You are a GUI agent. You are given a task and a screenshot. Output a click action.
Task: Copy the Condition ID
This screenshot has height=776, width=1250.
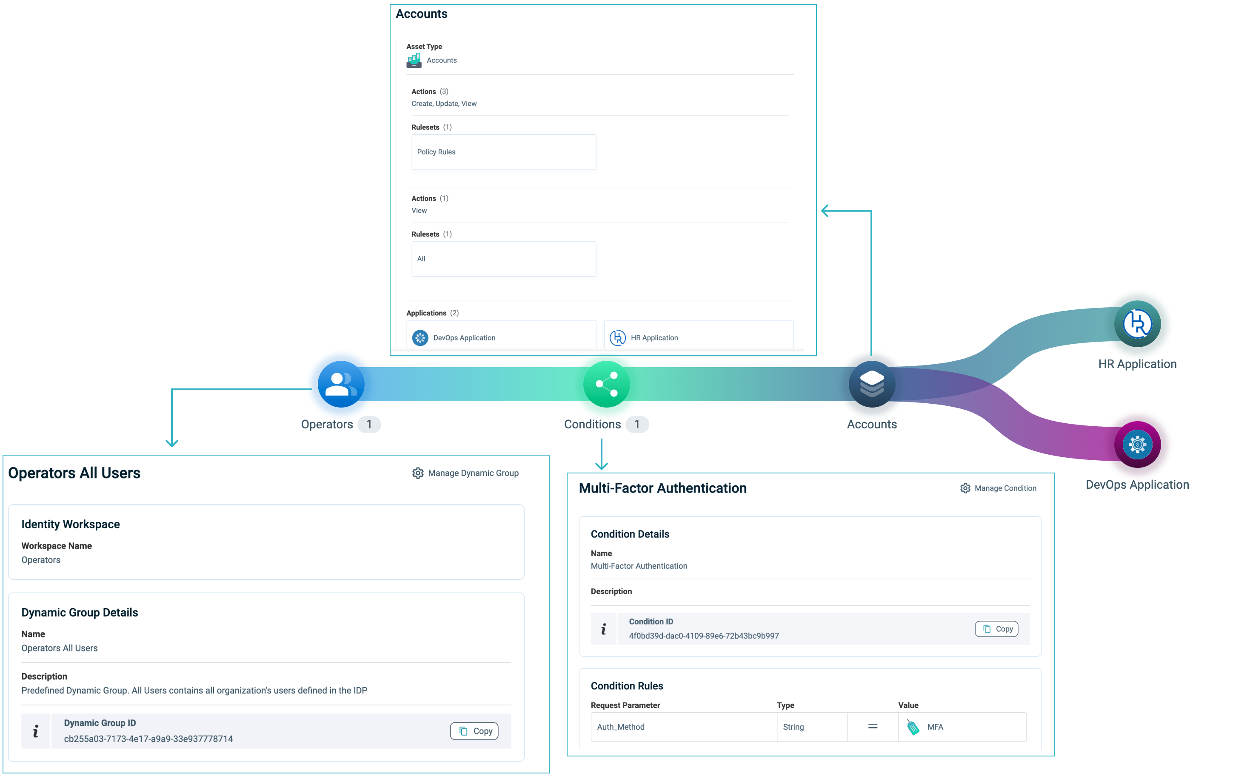coord(996,629)
